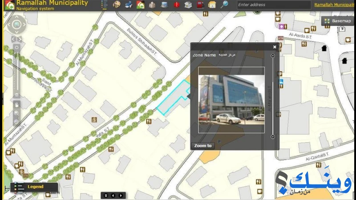Viewport: 356px width, 200px height.
Task: Click the 'Ramallah Municipality' header title
Action: 52,3
